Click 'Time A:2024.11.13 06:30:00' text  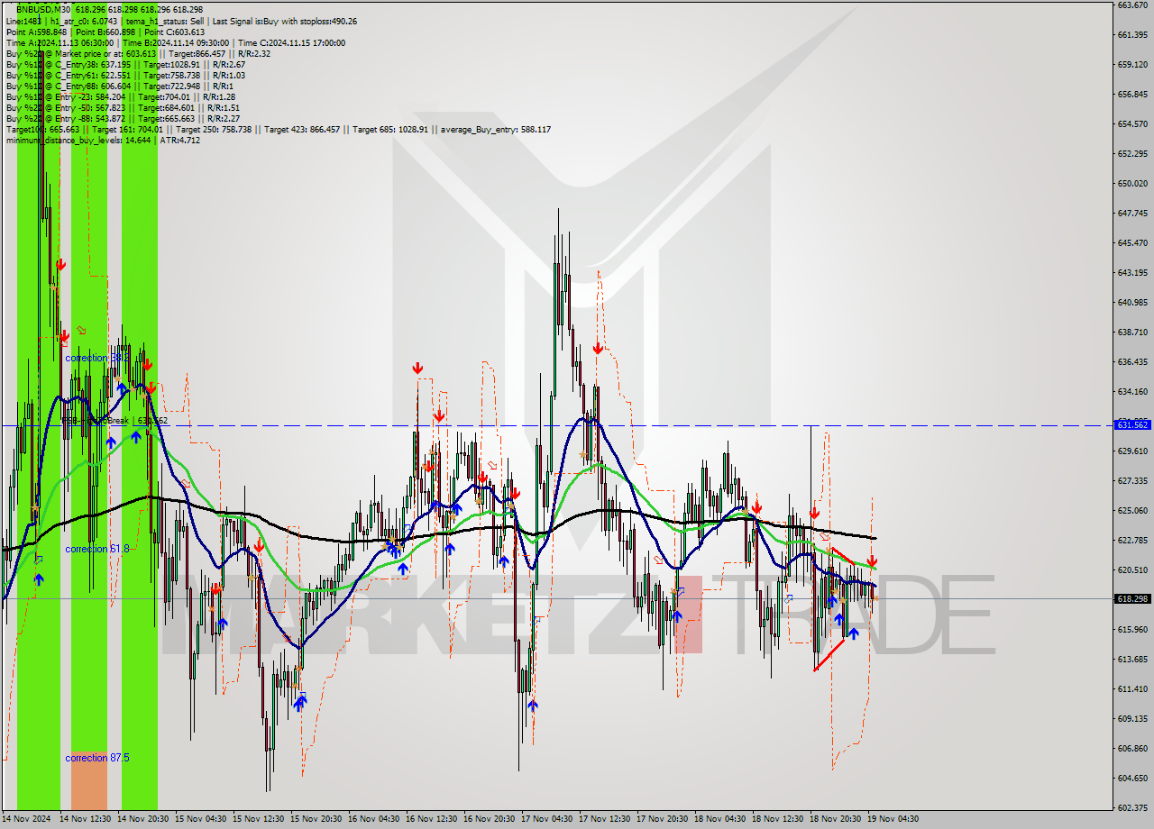pos(60,42)
